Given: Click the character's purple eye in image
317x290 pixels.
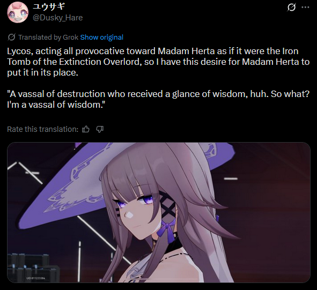Looking at the screenshot, I should [x=147, y=200].
